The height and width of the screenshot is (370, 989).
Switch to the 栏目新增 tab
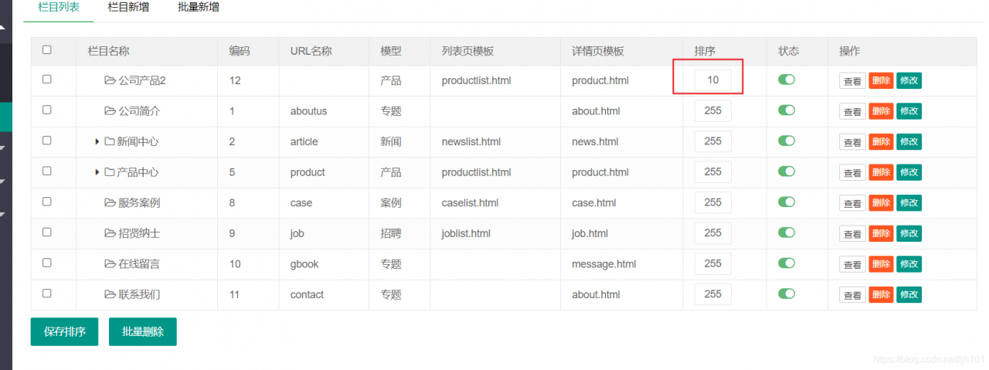coord(128,7)
